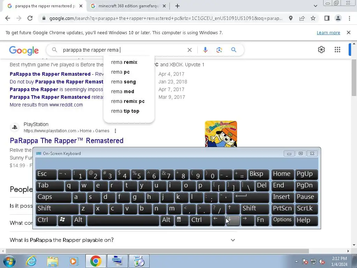Image resolution: width=357 pixels, height=268 pixels.
Task: Toggle the Fn key on keyboard
Action: [262, 221]
